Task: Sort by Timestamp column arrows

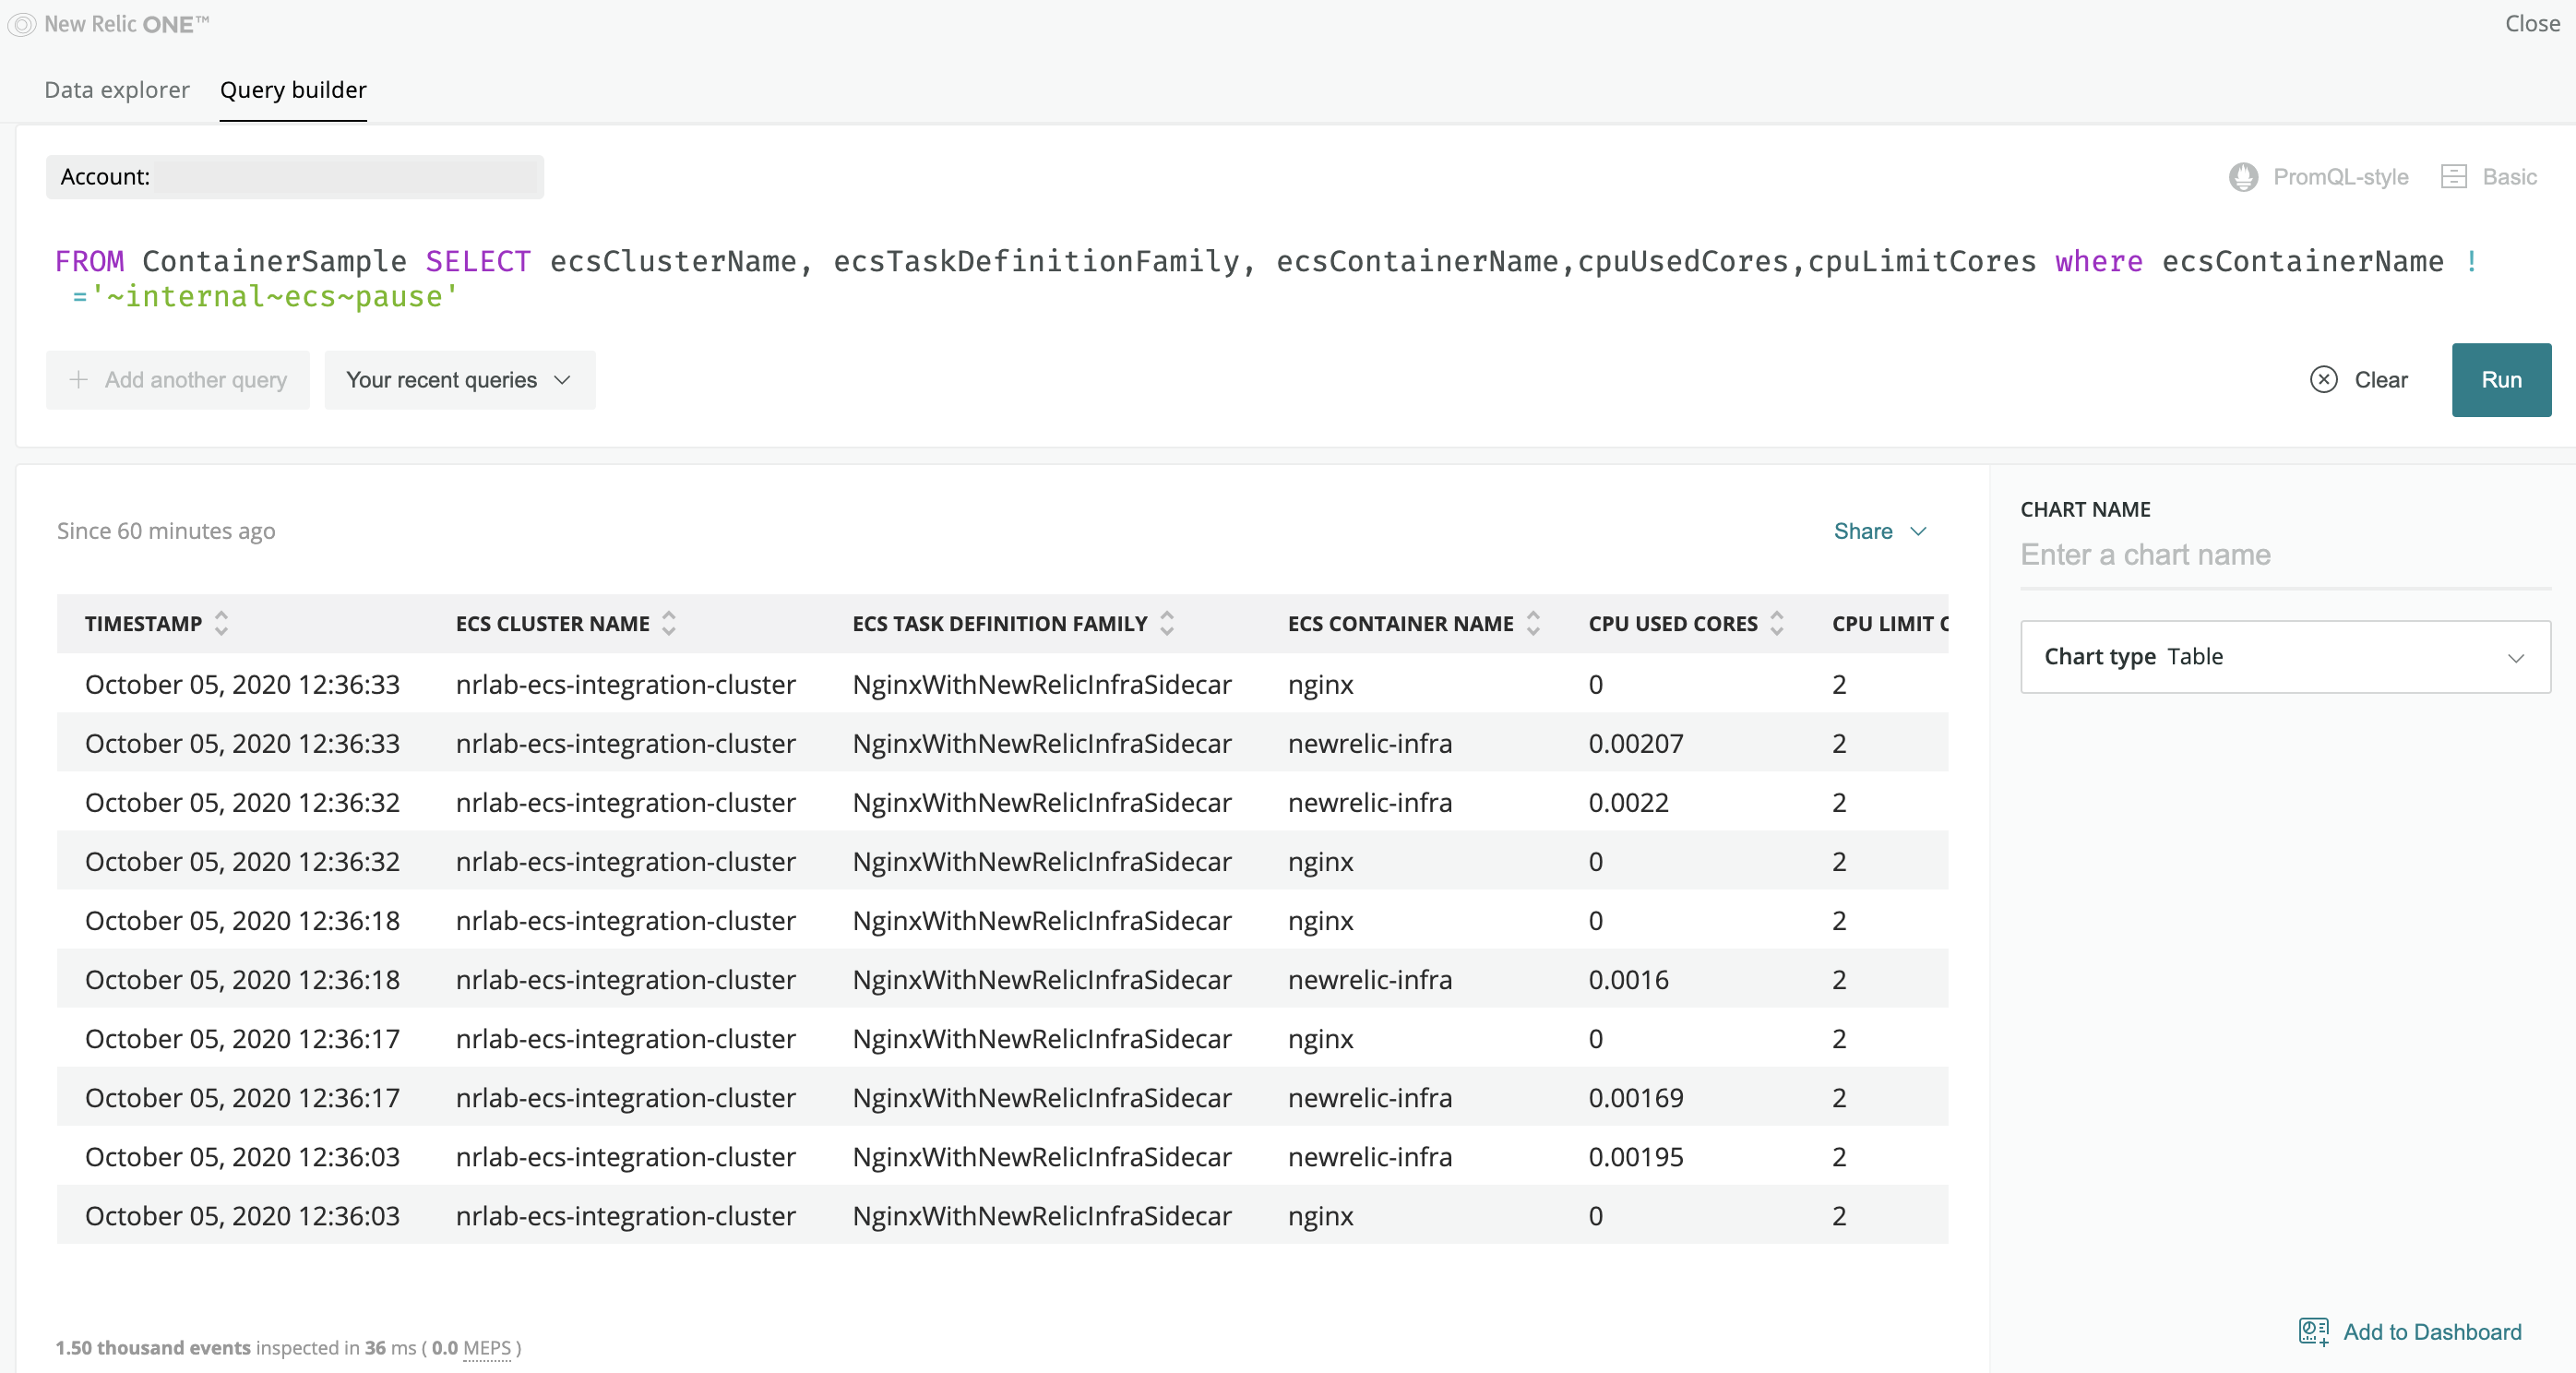Action: 221,624
